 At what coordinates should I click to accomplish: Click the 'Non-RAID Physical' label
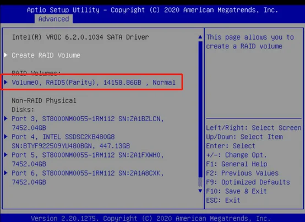point(44,101)
